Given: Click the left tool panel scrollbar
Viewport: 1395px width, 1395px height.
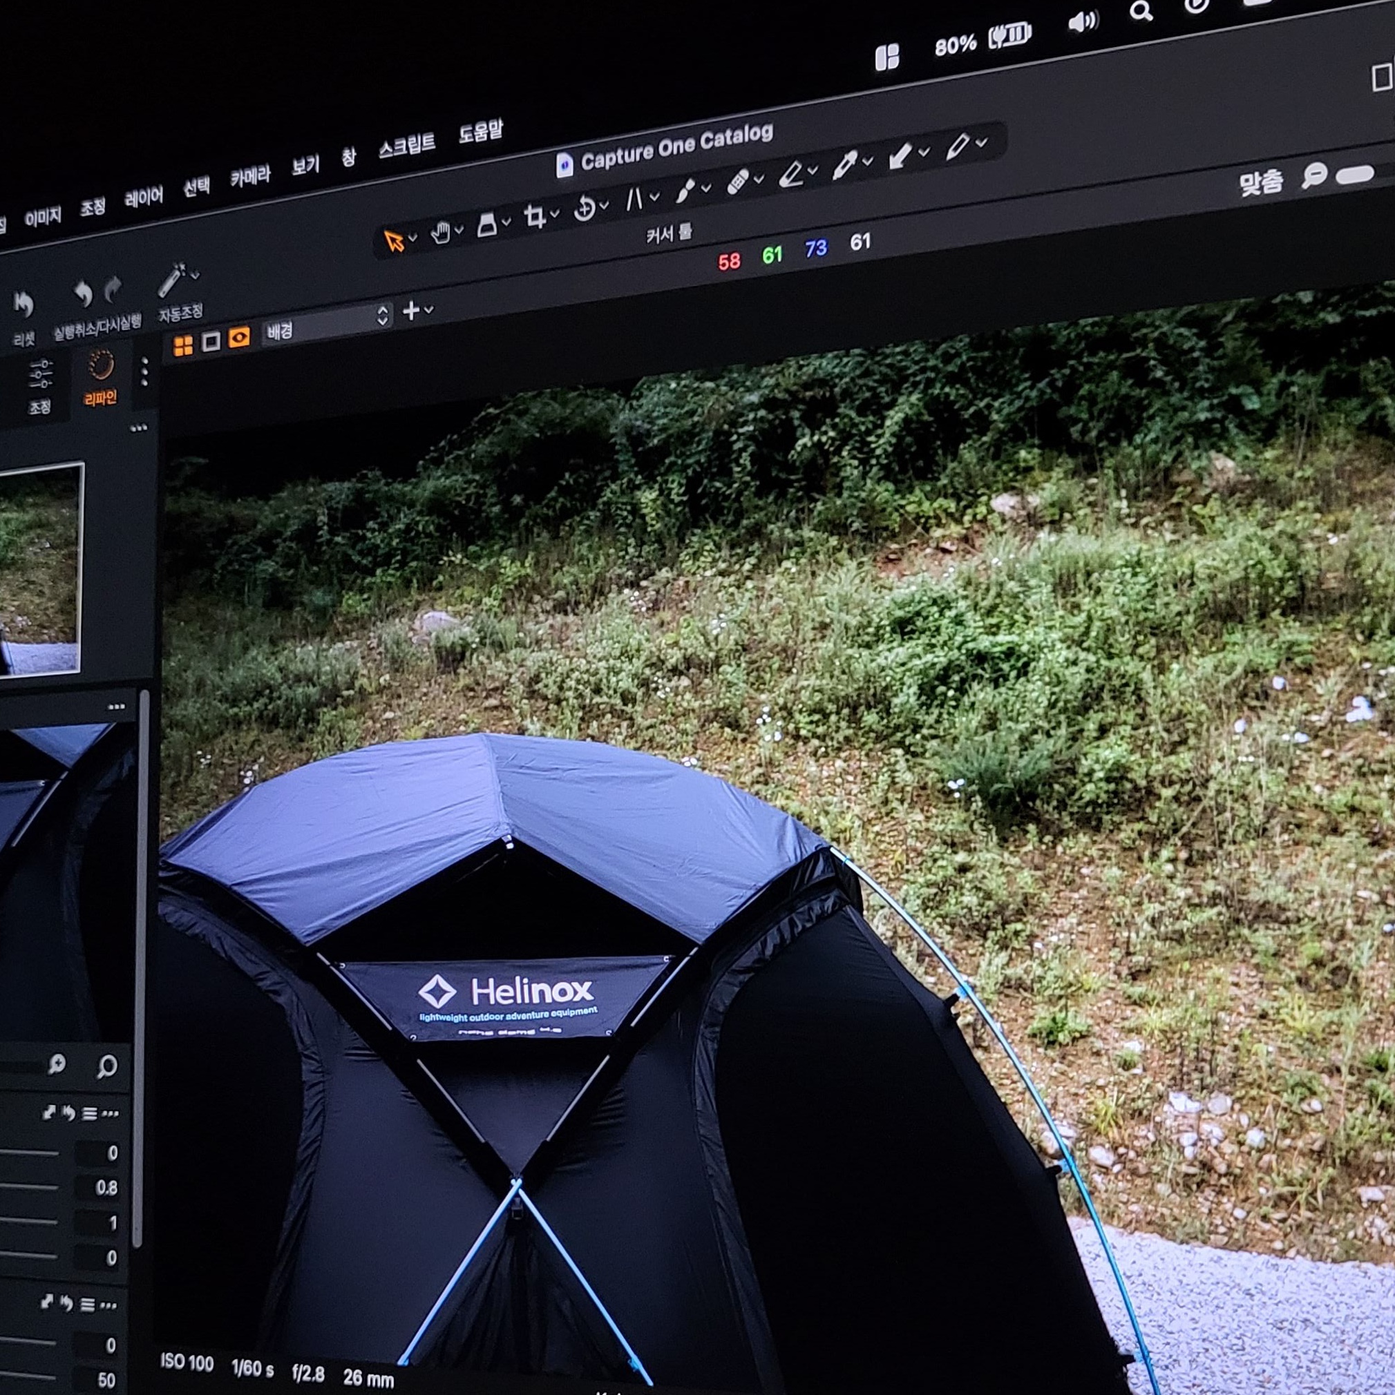Looking at the screenshot, I should (141, 968).
